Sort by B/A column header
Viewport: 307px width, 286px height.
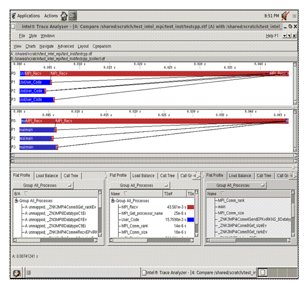[x=55, y=194]
